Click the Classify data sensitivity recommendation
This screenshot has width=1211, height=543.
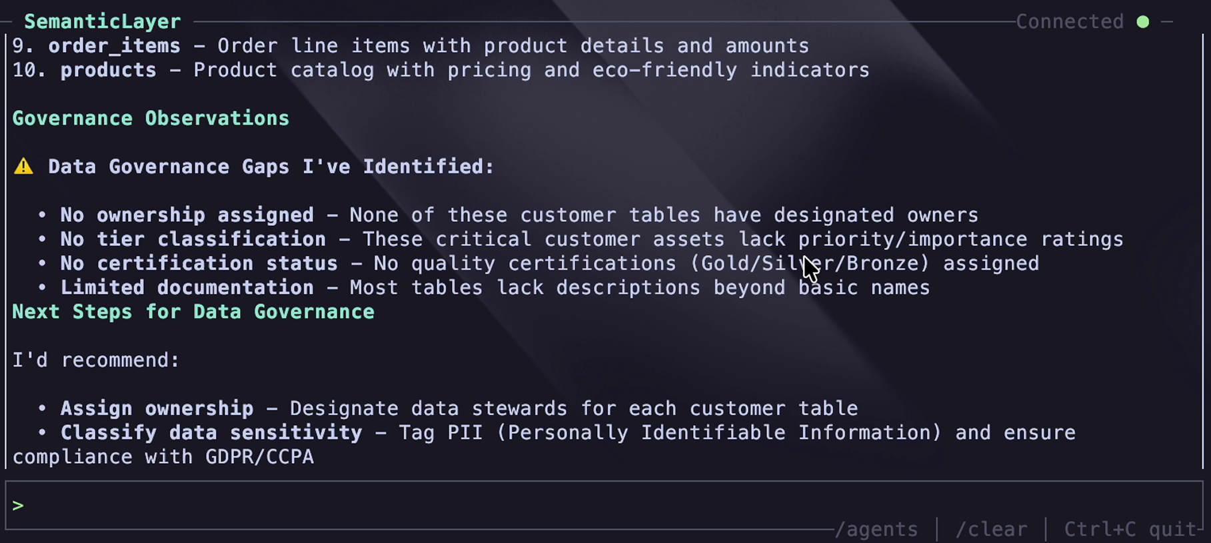click(x=211, y=433)
